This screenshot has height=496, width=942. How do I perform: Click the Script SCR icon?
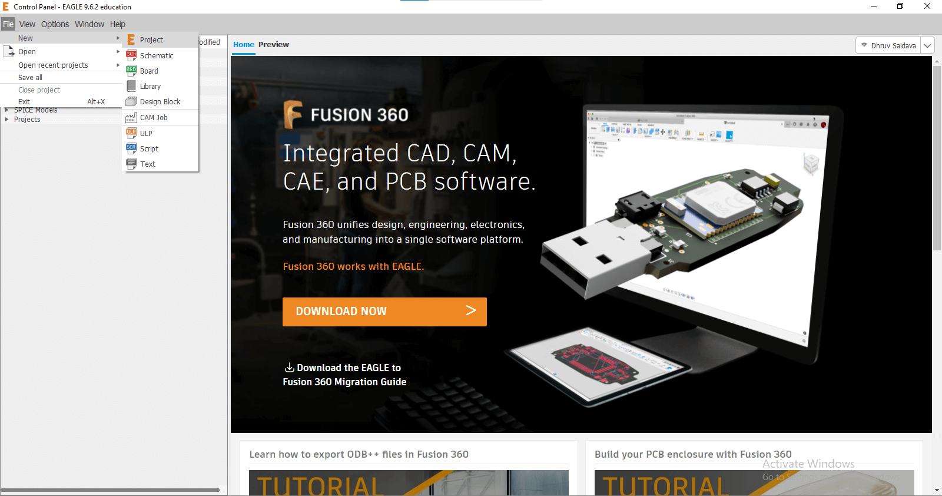131,148
